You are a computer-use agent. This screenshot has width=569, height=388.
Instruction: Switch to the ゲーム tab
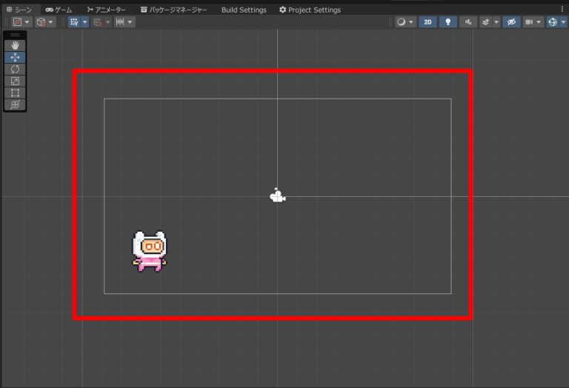click(59, 10)
